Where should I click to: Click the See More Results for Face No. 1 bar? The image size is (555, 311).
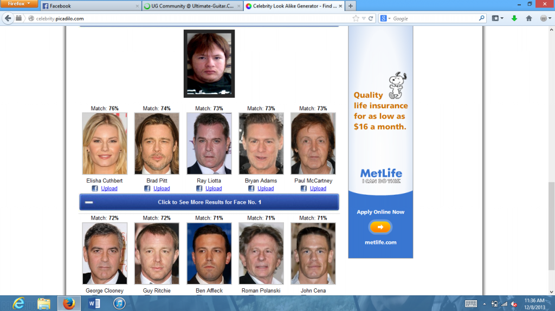coord(209,202)
